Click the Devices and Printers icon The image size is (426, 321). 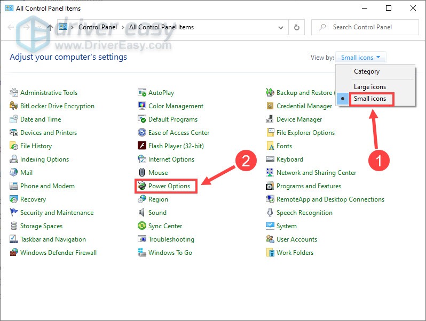[x=14, y=132]
